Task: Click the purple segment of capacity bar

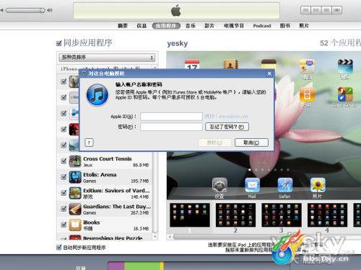Action: pos(116,266)
